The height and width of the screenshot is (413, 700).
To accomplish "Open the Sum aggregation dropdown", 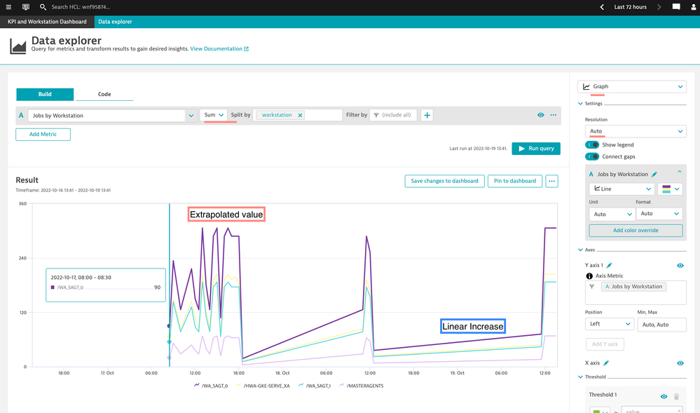I will pos(214,115).
